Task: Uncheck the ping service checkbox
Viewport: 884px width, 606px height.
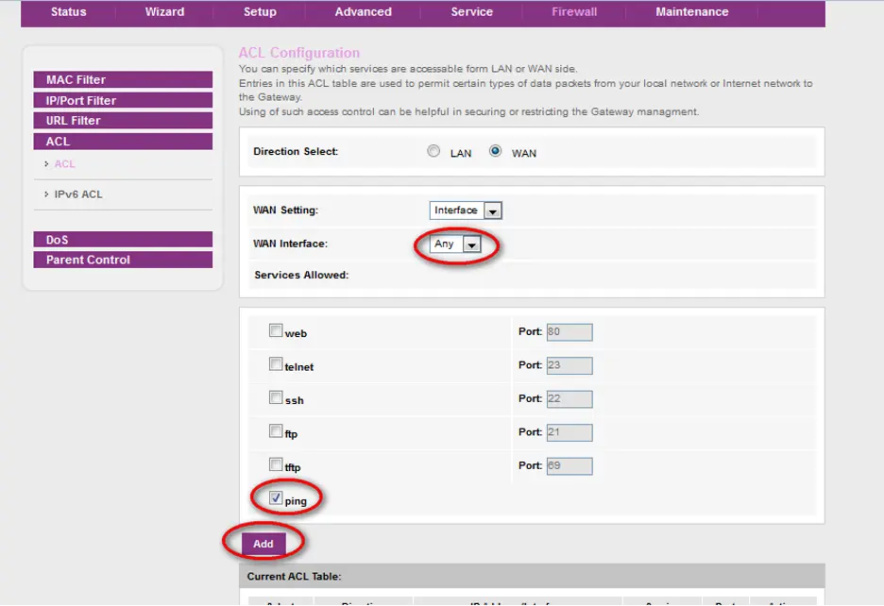Action: click(276, 498)
